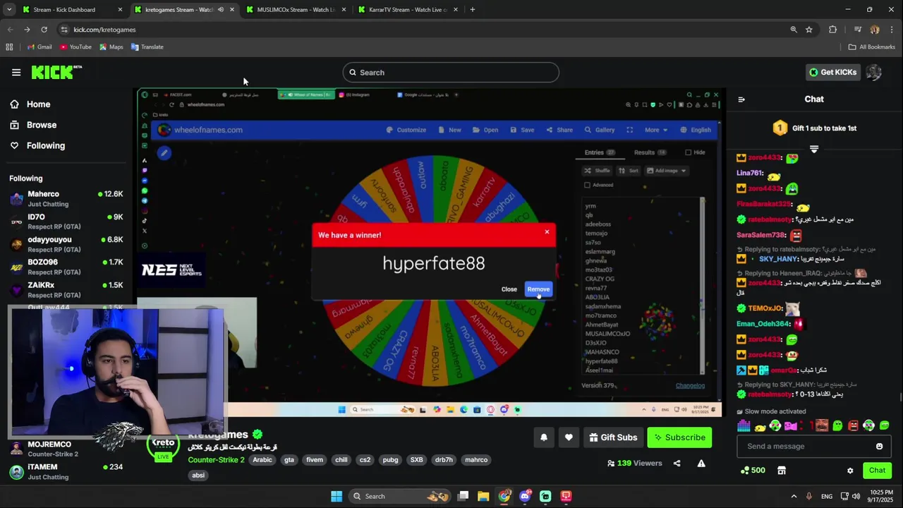This screenshot has width=903, height=508.
Task: Click the Subscribe button
Action: [x=679, y=437]
